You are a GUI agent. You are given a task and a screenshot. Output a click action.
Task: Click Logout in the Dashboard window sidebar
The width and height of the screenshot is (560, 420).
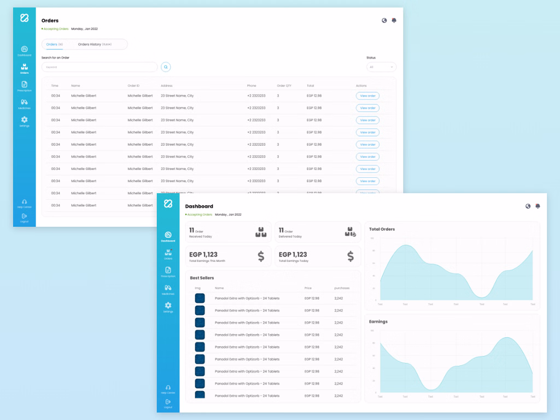click(168, 403)
